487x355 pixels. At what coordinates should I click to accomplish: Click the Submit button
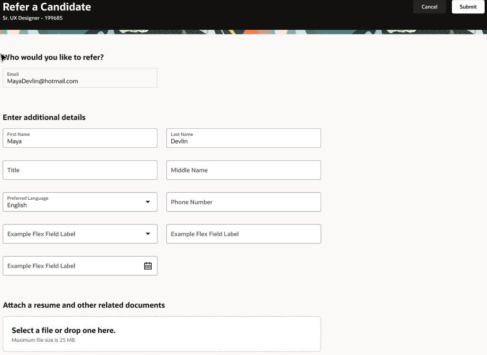coord(468,7)
